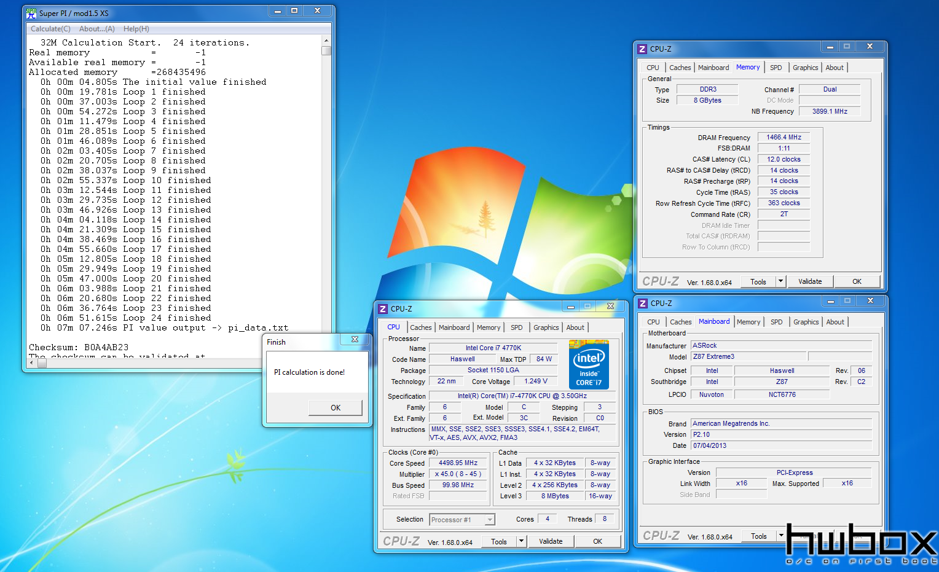This screenshot has width=939, height=572.
Task: Expand Tools dropdown arrow in CPU CPU-Z window
Action: click(522, 541)
